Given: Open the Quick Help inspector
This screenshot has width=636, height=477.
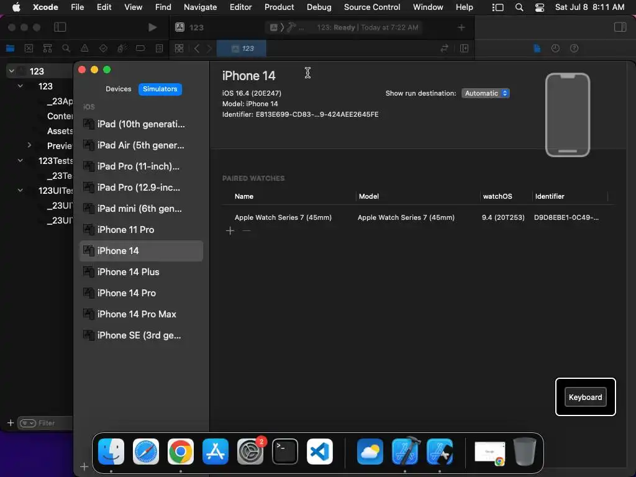Looking at the screenshot, I should coord(574,48).
